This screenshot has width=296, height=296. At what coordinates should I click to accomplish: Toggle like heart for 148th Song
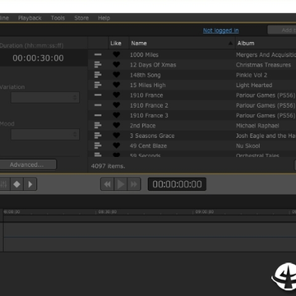[x=117, y=75]
